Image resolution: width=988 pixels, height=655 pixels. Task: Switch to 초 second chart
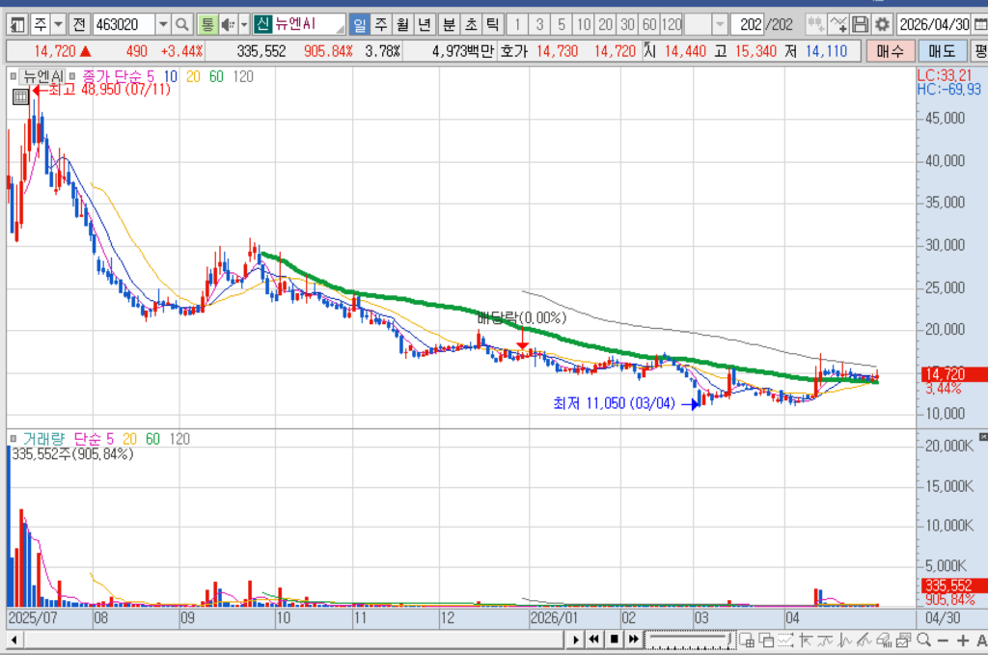(471, 24)
